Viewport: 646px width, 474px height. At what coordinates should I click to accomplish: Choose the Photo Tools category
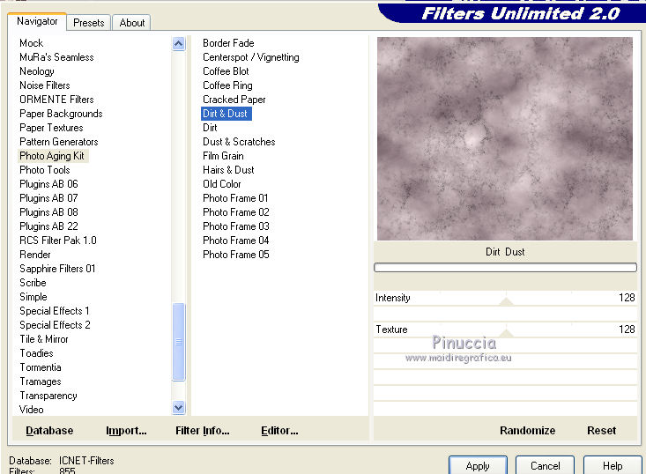(44, 170)
